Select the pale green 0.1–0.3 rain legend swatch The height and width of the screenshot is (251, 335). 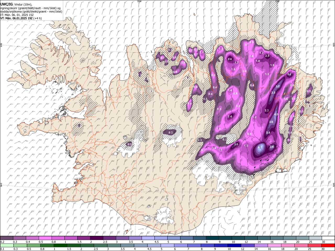pos(7,245)
